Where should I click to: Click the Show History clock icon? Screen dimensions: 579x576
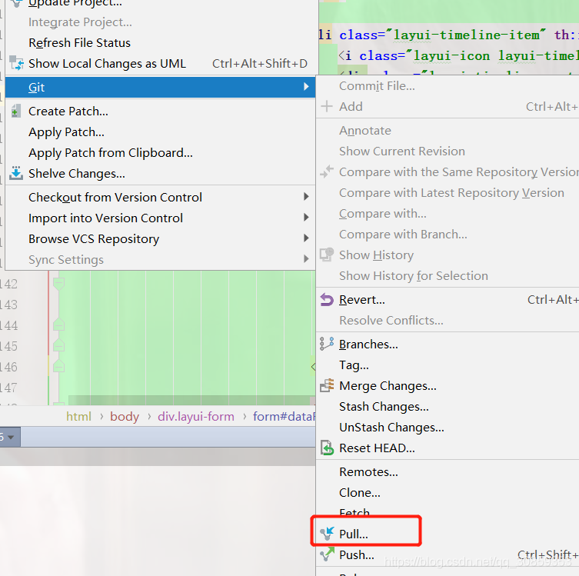[x=327, y=255]
